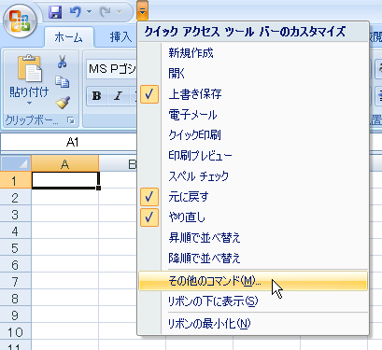Enable 降順で並べ替え menu option
382x350 pixels.
[253, 259]
